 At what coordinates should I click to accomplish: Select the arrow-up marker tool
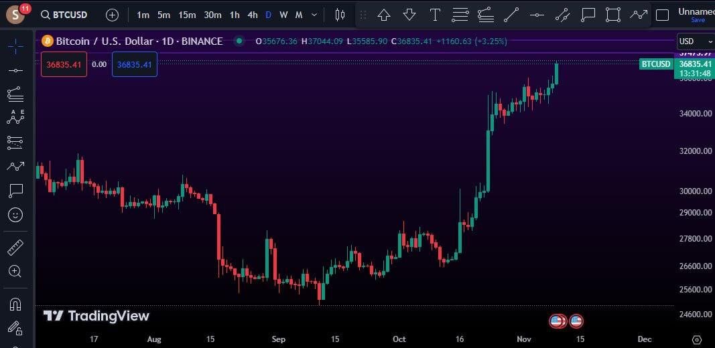(384, 15)
